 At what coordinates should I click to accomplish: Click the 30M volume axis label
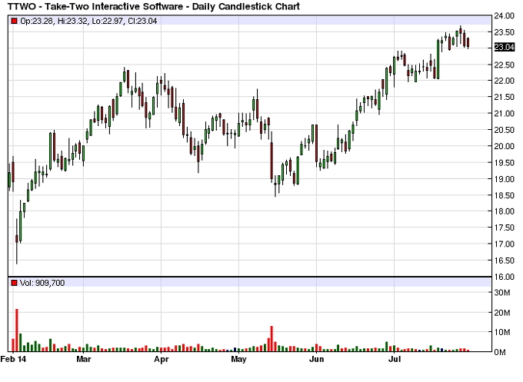point(502,293)
